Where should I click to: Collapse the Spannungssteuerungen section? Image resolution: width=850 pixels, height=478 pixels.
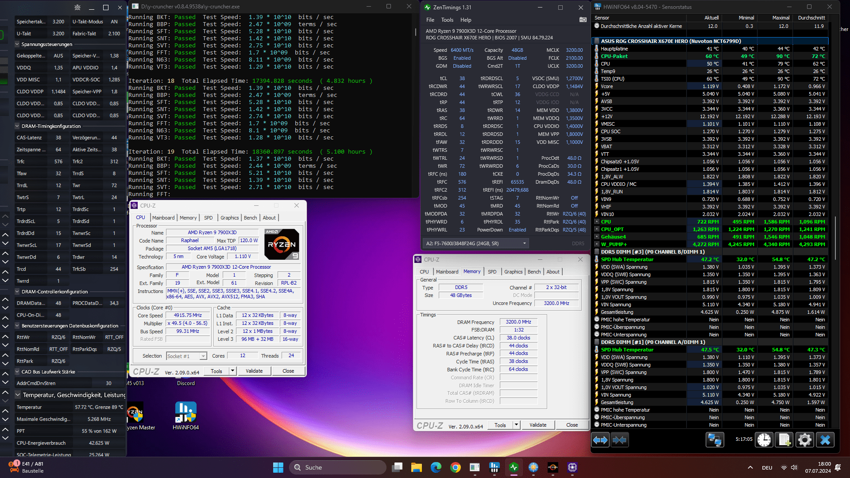[17, 44]
